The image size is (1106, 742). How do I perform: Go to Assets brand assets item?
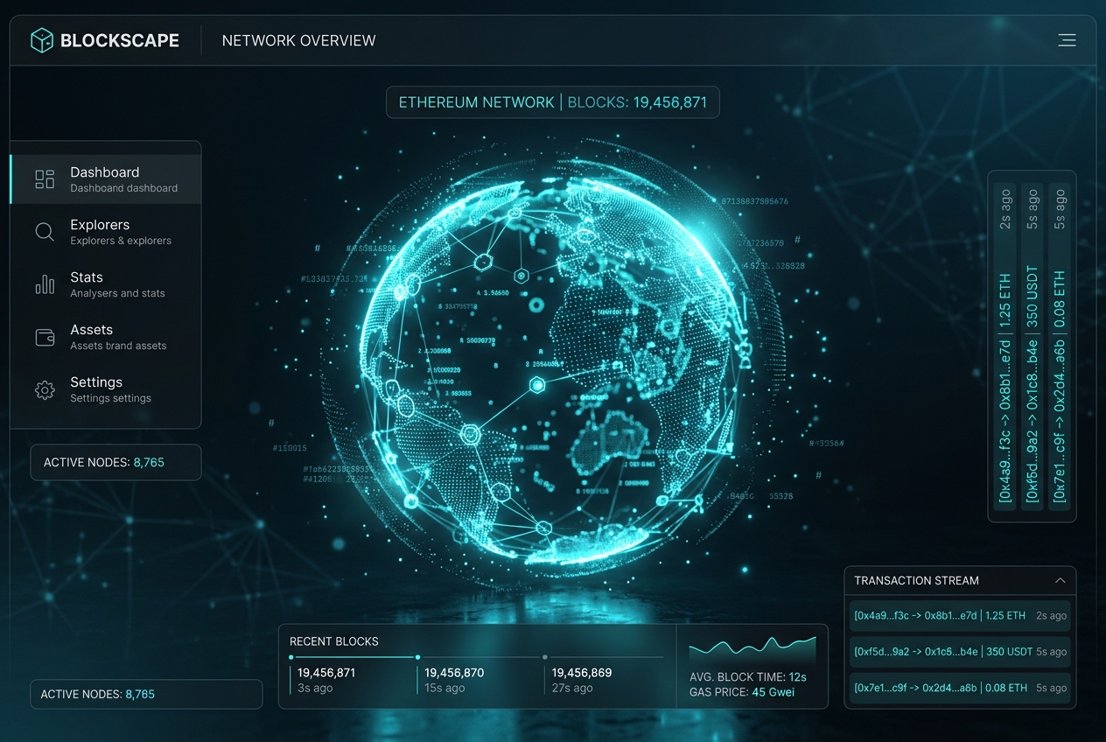(x=106, y=337)
